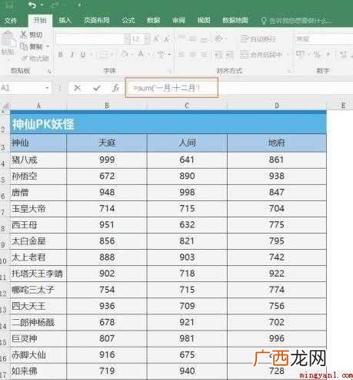Click the Tell Me search box
The image size is (353, 380).
click(x=296, y=21)
